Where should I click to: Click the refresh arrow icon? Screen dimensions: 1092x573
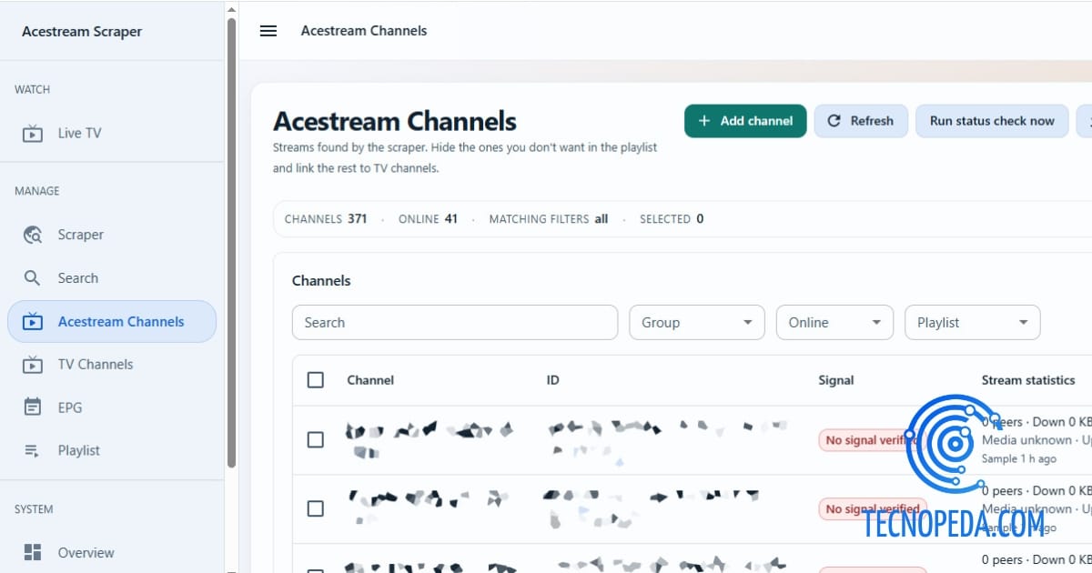[x=834, y=121]
